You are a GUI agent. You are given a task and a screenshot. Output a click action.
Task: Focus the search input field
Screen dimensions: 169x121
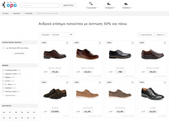(40, 5)
